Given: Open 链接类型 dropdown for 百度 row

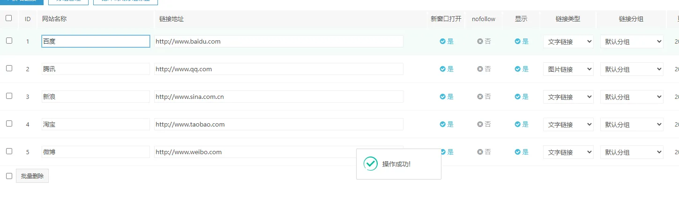Looking at the screenshot, I should pyautogui.click(x=568, y=41).
